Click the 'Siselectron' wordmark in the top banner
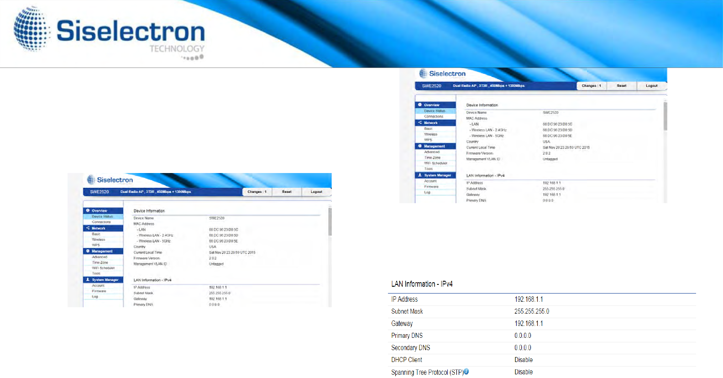 pyautogui.click(x=131, y=31)
